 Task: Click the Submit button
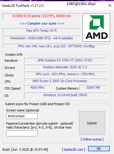(x=92, y=123)
